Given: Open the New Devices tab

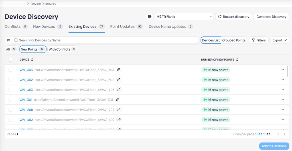Looking at the screenshot, I should pos(48,26).
